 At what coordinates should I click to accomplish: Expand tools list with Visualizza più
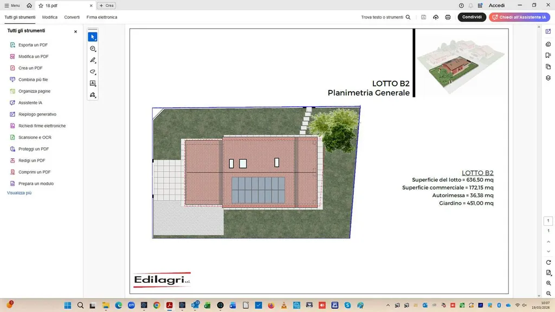(x=19, y=193)
